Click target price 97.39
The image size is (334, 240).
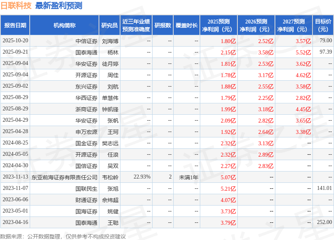point(326,52)
